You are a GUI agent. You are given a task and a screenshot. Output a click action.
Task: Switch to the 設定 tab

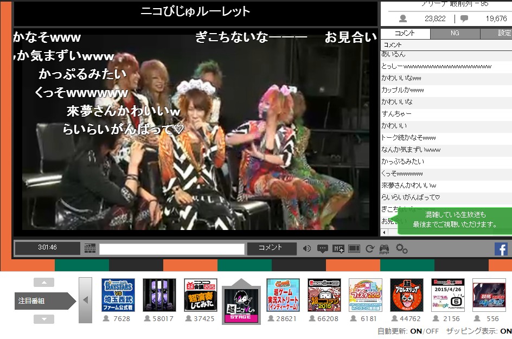click(496, 33)
